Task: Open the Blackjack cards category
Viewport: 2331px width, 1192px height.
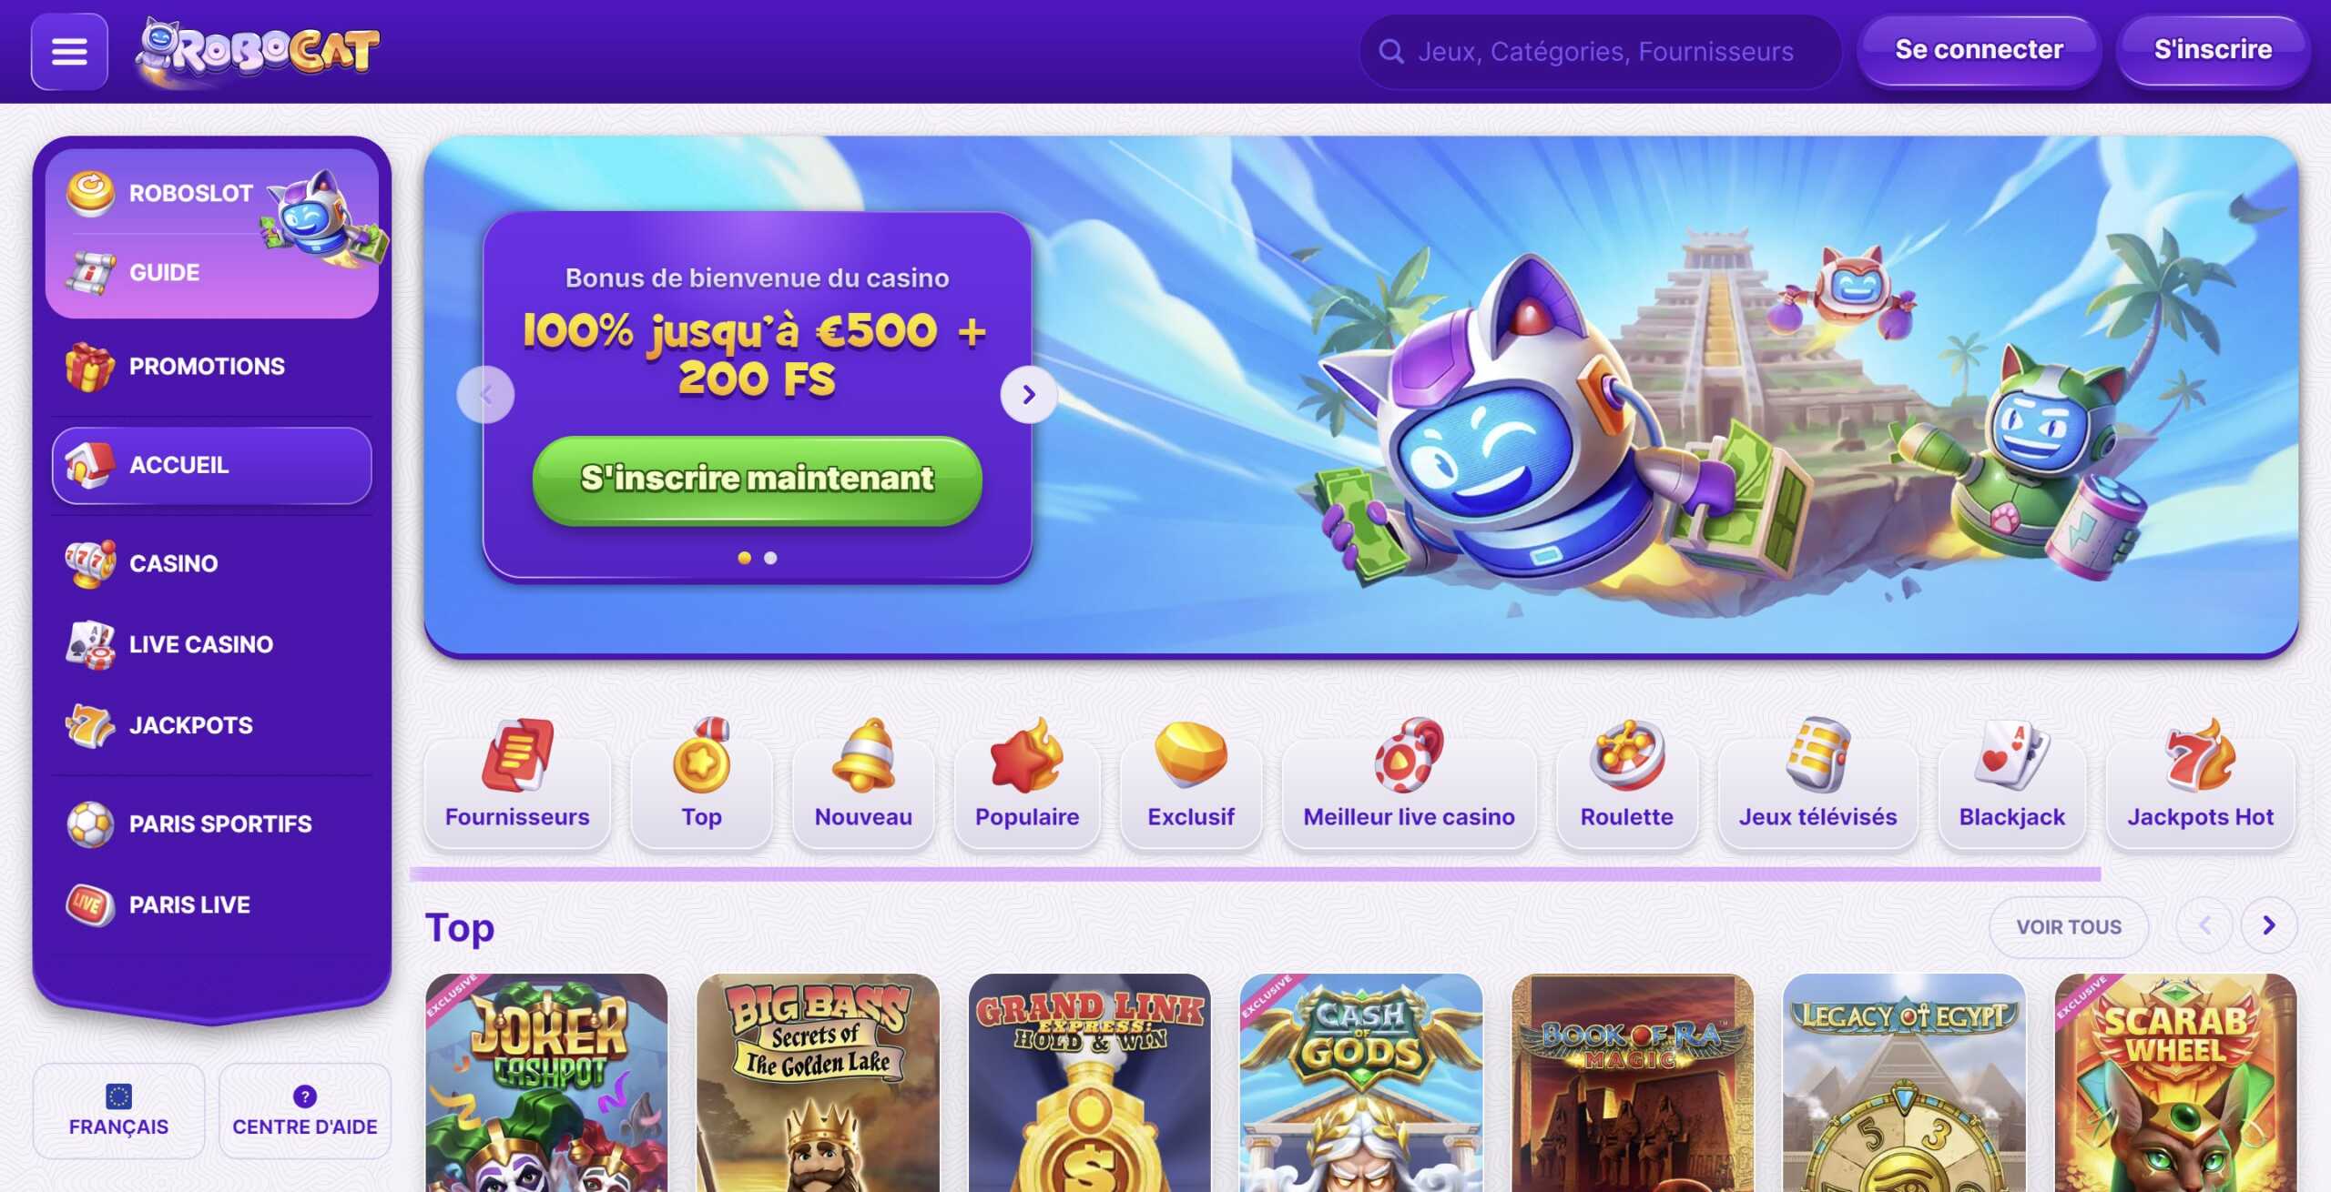Action: (2012, 784)
